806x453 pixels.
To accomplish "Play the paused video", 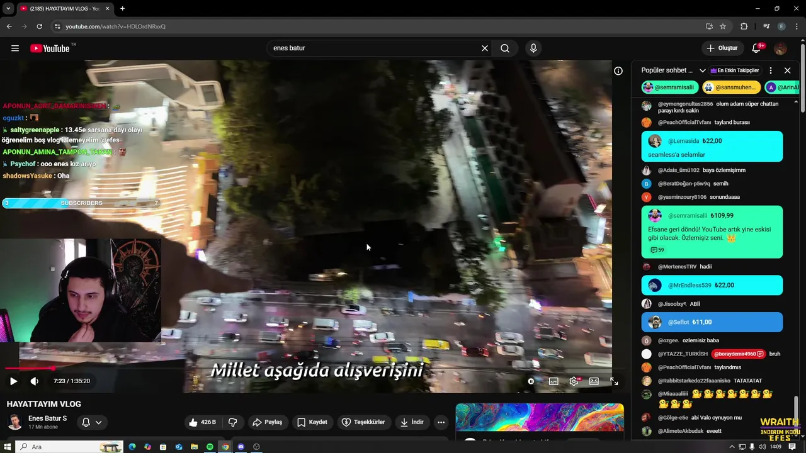I will click(13, 381).
